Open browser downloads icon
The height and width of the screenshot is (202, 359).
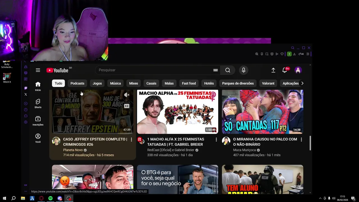pyautogui.click(x=294, y=54)
